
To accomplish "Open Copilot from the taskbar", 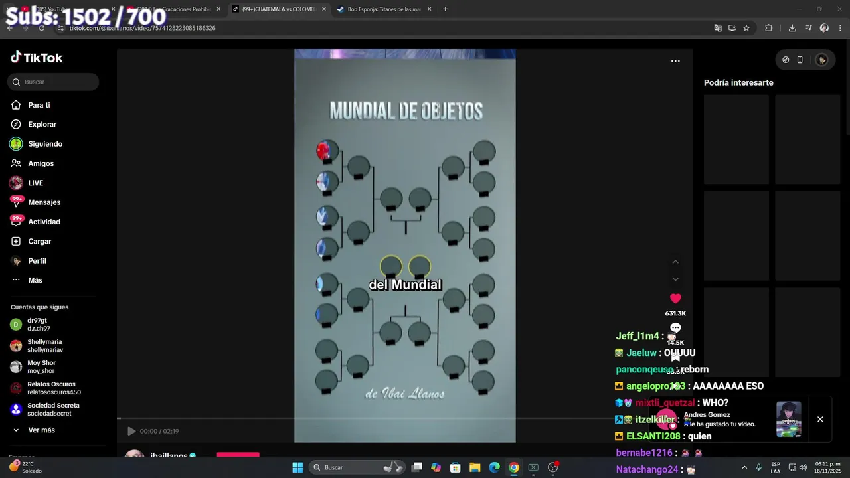I will coord(436,467).
